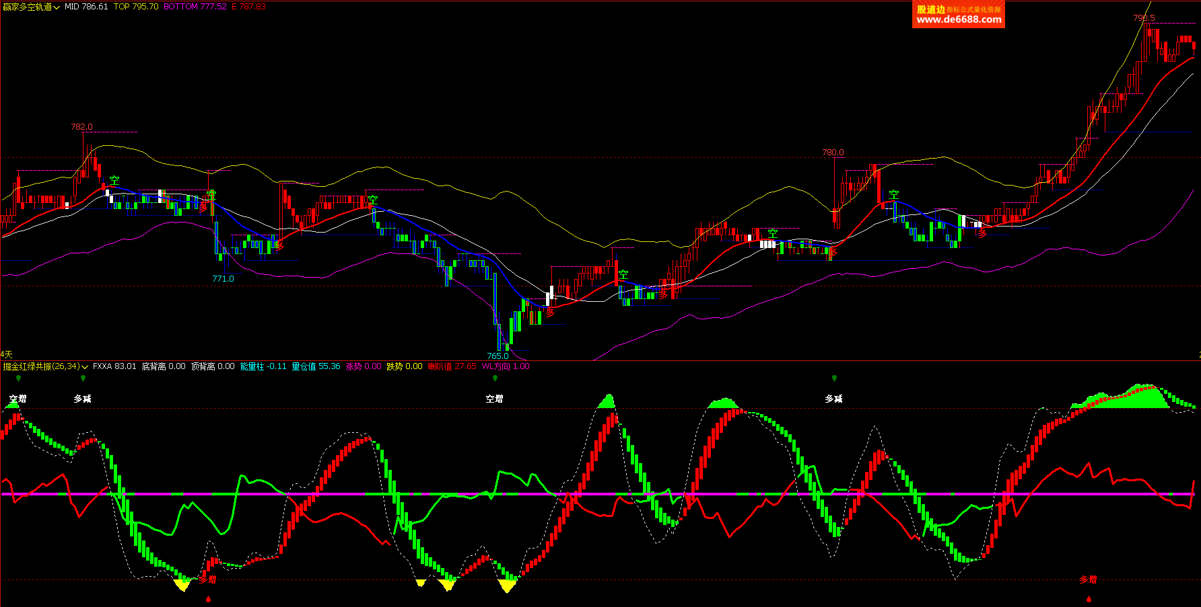Click the rightmost 多减 signal label
The height and width of the screenshot is (607, 1201).
tap(834, 399)
